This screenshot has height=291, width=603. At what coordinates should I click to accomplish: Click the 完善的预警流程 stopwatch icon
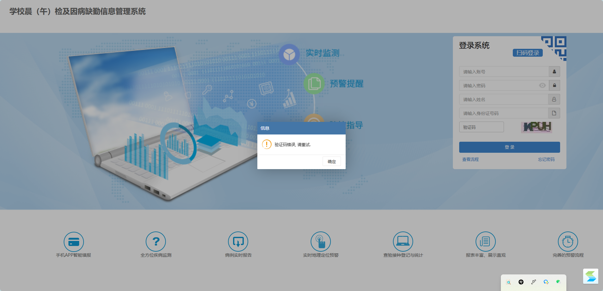click(x=568, y=242)
